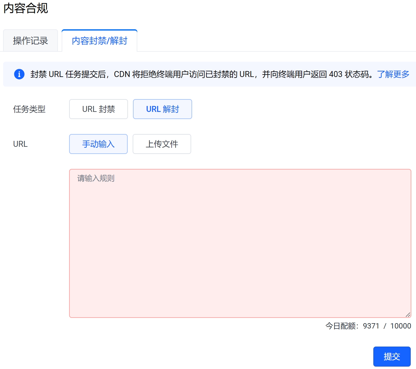Open the 了解更多 link
Screen dimensions: 416x369
coord(393,74)
